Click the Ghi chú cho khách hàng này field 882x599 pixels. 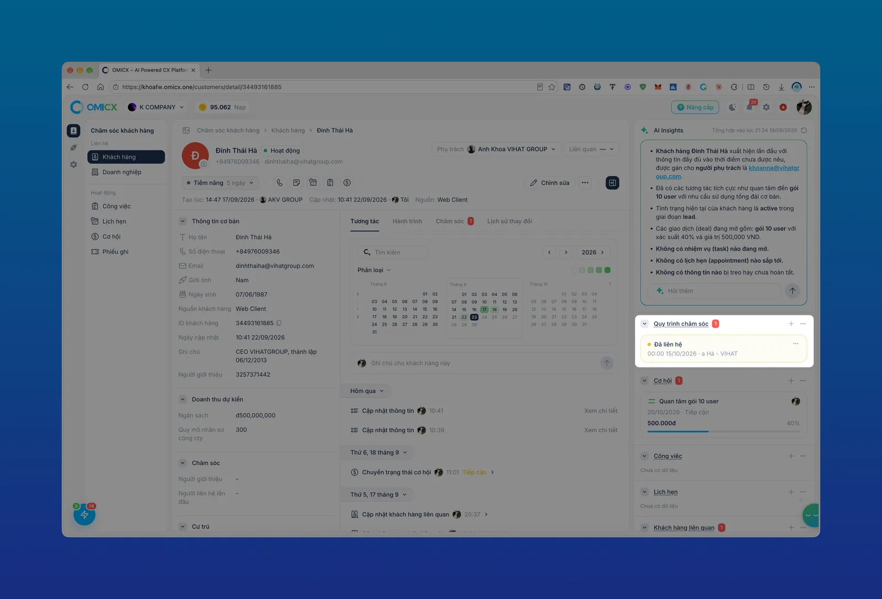(482, 364)
